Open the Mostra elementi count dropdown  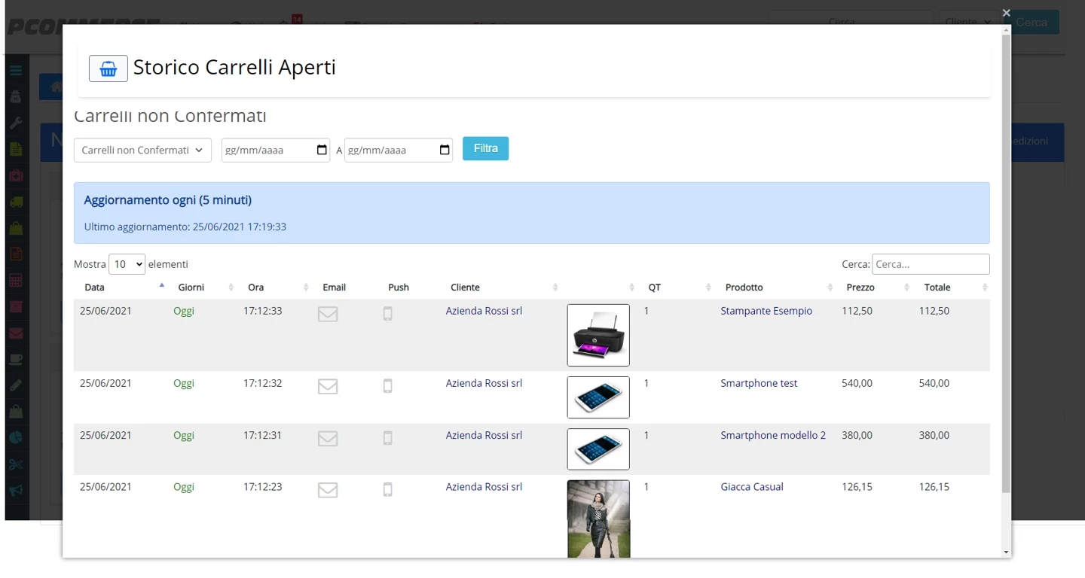pyautogui.click(x=127, y=264)
